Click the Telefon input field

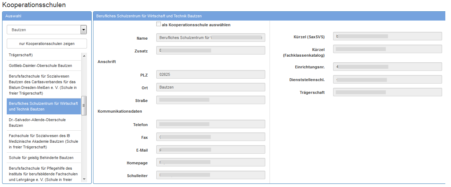[211, 124]
